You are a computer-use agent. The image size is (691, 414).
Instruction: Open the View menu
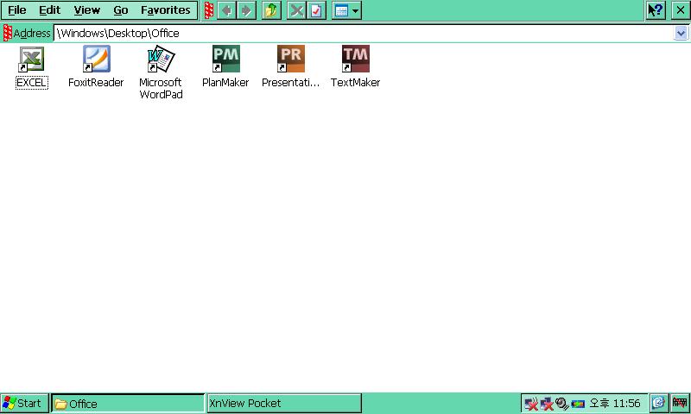87,10
